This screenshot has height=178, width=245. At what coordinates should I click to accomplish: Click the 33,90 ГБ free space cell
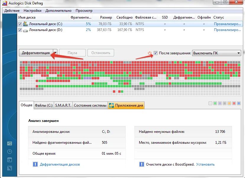pyautogui.click(x=126, y=24)
